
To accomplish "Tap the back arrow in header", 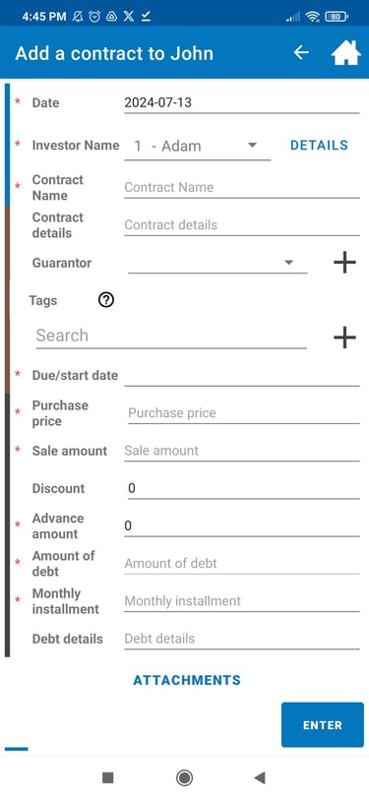I will click(x=301, y=52).
